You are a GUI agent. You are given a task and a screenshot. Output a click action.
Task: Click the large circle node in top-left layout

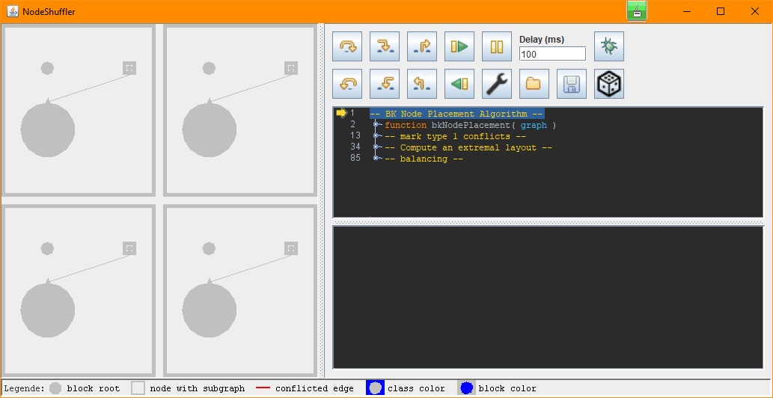47,130
